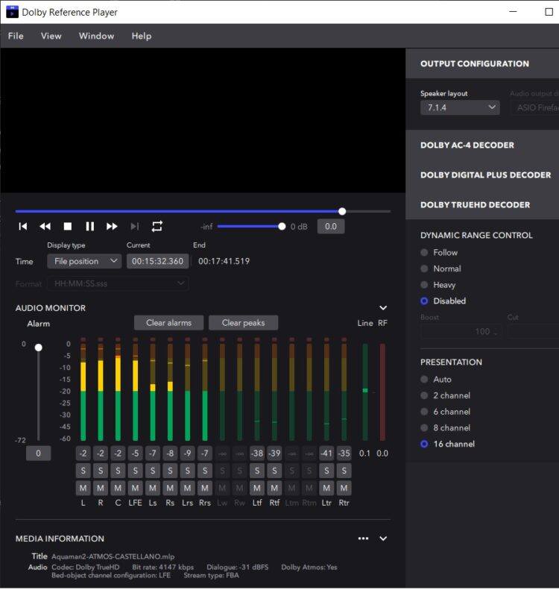Open the File position display type dropdown
Viewport: 559px width, 590px height.
[x=83, y=261]
